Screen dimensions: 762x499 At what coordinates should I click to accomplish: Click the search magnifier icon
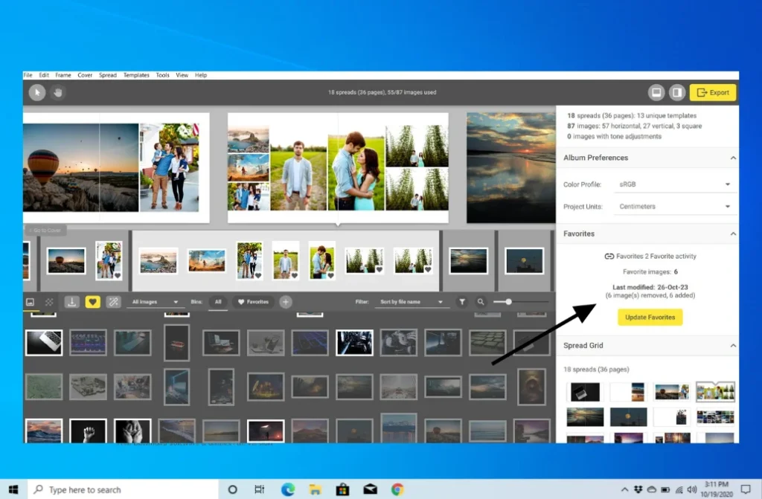(481, 302)
